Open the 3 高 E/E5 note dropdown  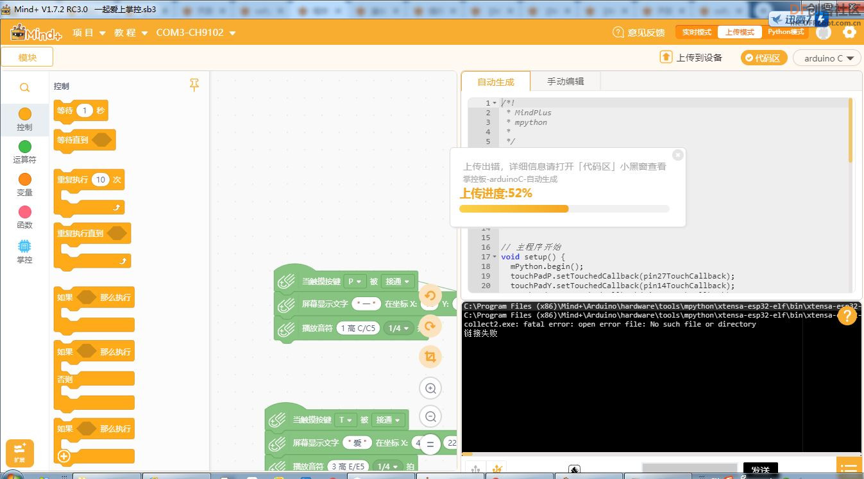(349, 467)
